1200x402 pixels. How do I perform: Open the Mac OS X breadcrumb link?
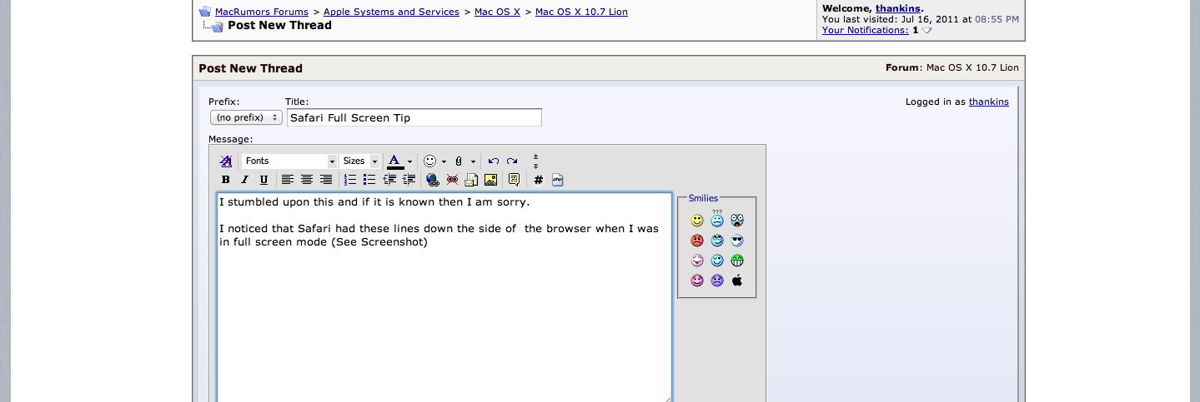(x=497, y=12)
